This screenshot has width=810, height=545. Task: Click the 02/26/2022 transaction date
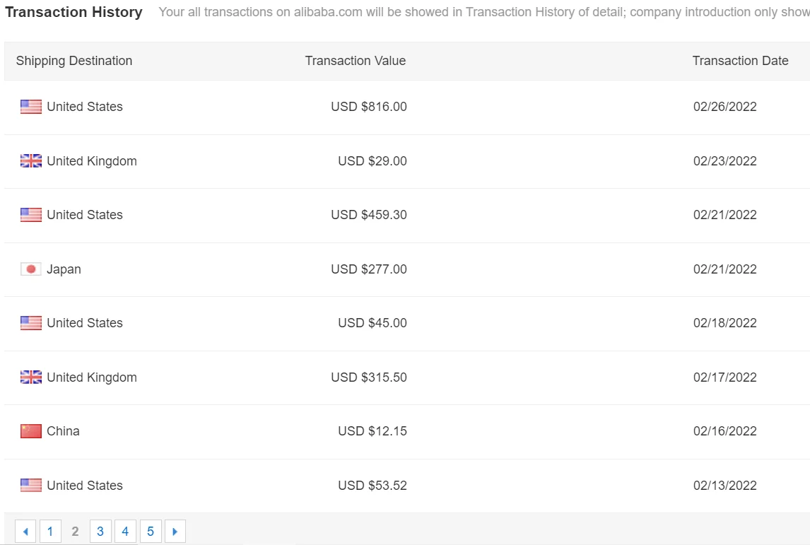[x=724, y=107]
